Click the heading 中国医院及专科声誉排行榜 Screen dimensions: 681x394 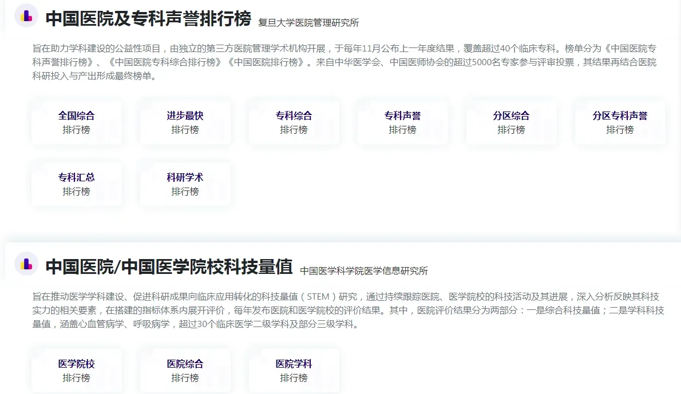click(148, 18)
